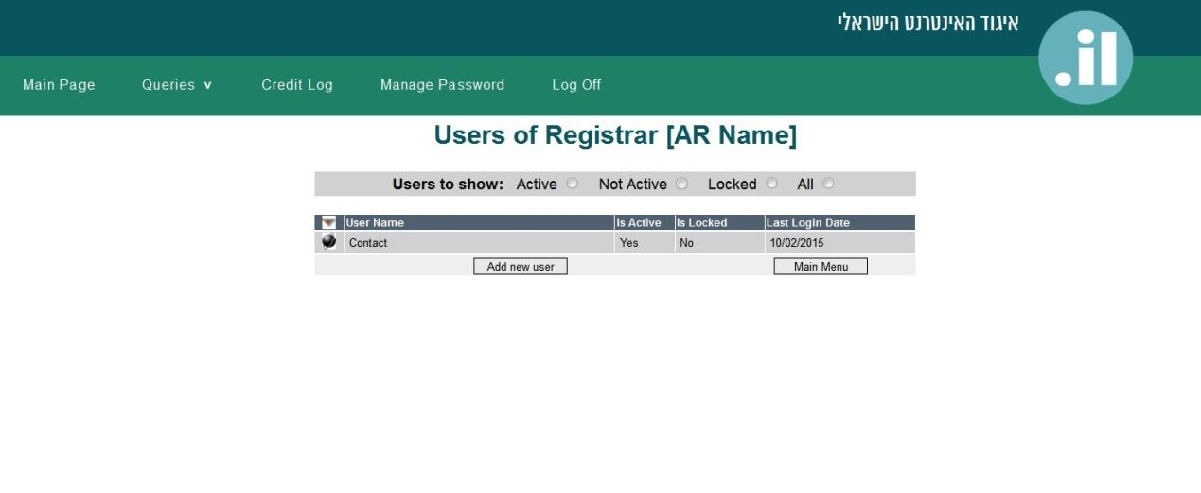
Task: Select the Not Active radio button
Action: [x=681, y=184]
